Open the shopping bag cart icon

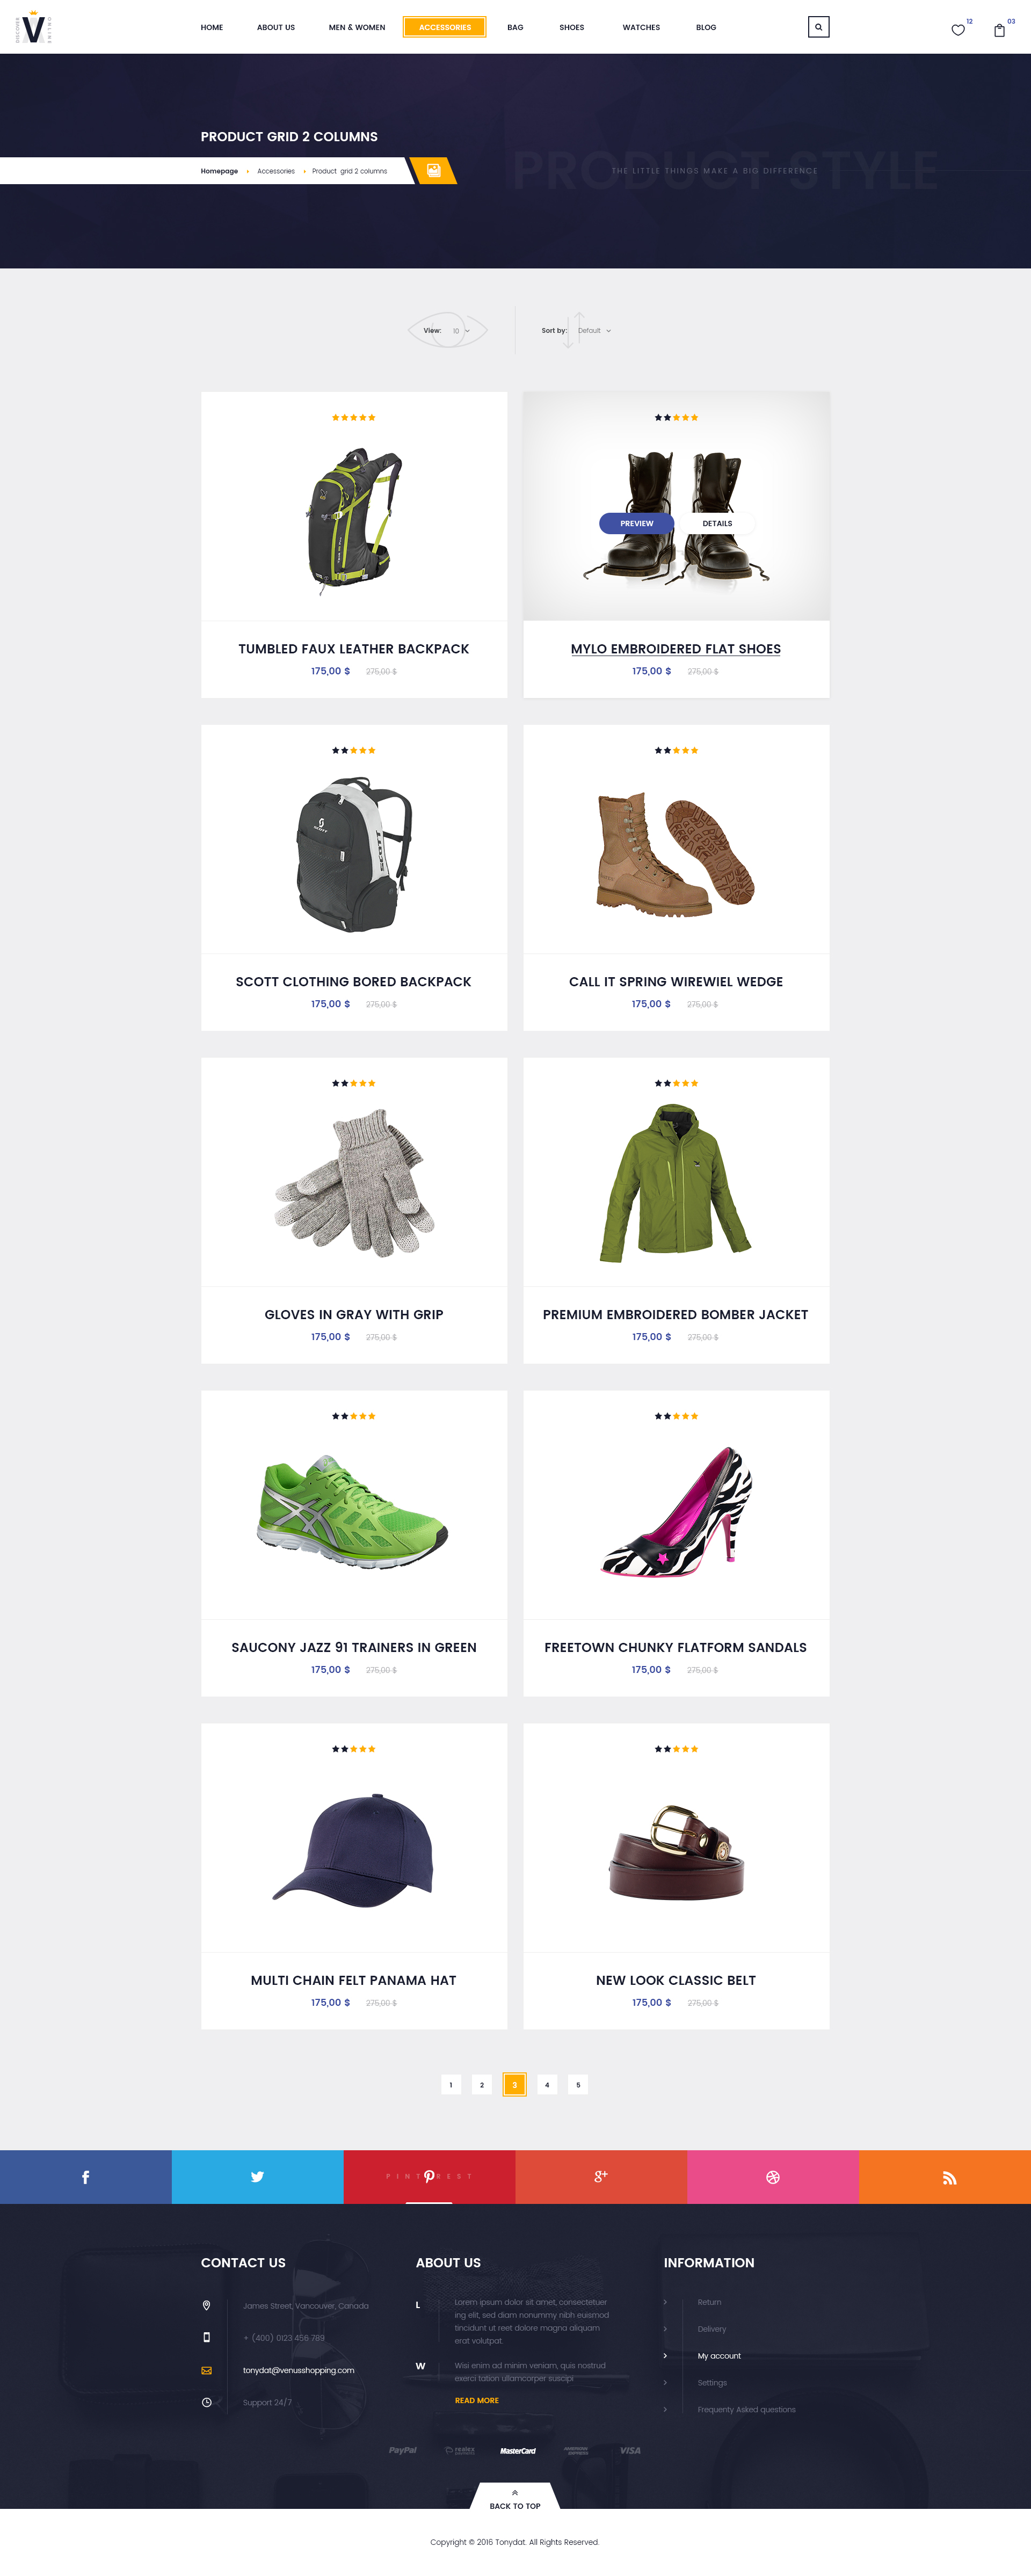pos(999,30)
